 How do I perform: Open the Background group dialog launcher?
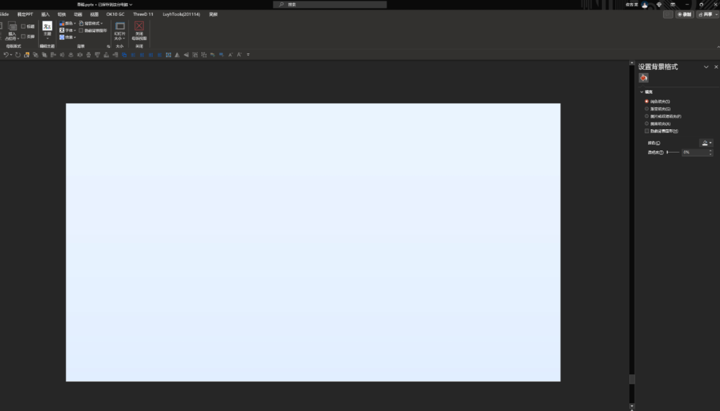tap(109, 47)
